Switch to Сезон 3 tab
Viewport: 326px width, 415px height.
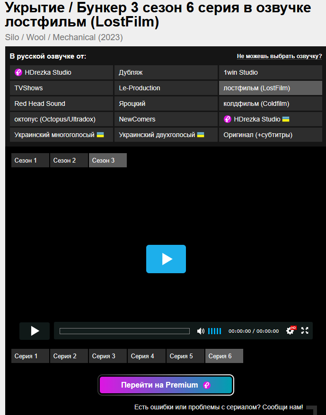pos(108,160)
